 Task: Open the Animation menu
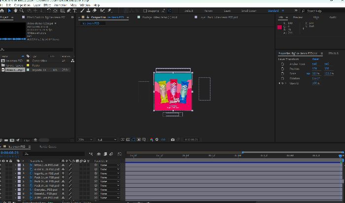click(61, 5)
